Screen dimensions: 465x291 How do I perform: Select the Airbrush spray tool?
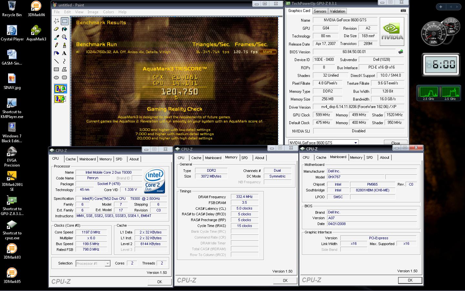pos(57,53)
